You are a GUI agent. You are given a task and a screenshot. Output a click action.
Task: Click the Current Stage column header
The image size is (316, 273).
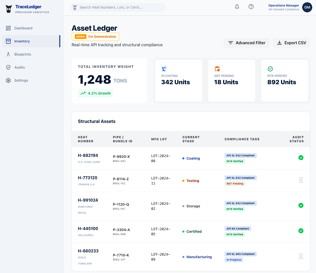(x=191, y=139)
